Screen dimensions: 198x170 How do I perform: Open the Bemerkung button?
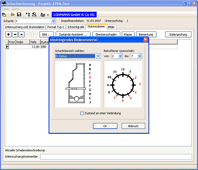point(146,34)
